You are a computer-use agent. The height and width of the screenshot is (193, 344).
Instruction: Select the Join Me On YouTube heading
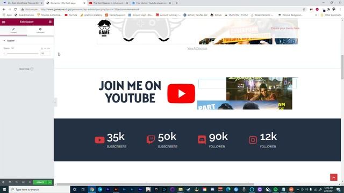tap(130, 92)
